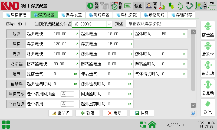The height and width of the screenshot is (130, 217).
Task: Switch to the 焊接配置 tab
Action: point(44,15)
